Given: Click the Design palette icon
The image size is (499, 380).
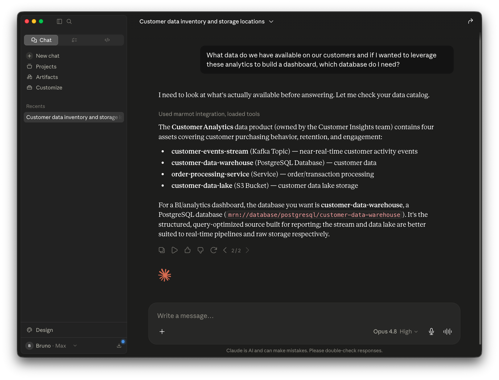Looking at the screenshot, I should click(x=29, y=330).
